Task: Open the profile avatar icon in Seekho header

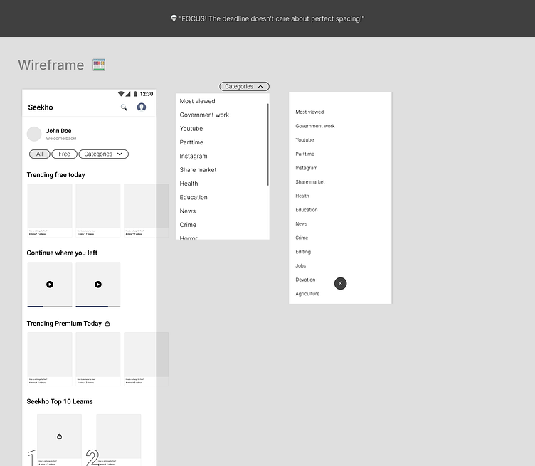Action: pyautogui.click(x=142, y=107)
